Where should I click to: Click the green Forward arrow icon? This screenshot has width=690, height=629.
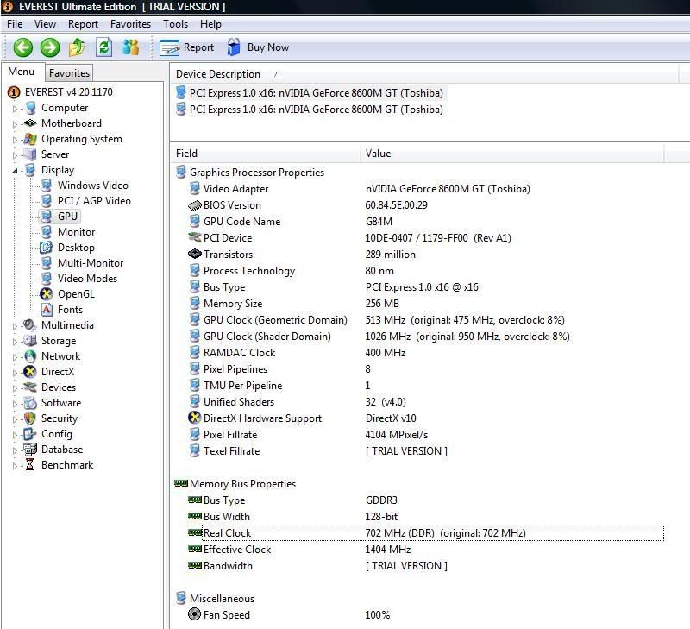coord(50,47)
